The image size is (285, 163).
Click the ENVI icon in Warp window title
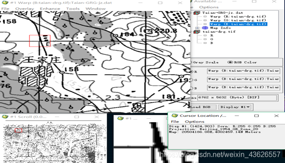5,3
